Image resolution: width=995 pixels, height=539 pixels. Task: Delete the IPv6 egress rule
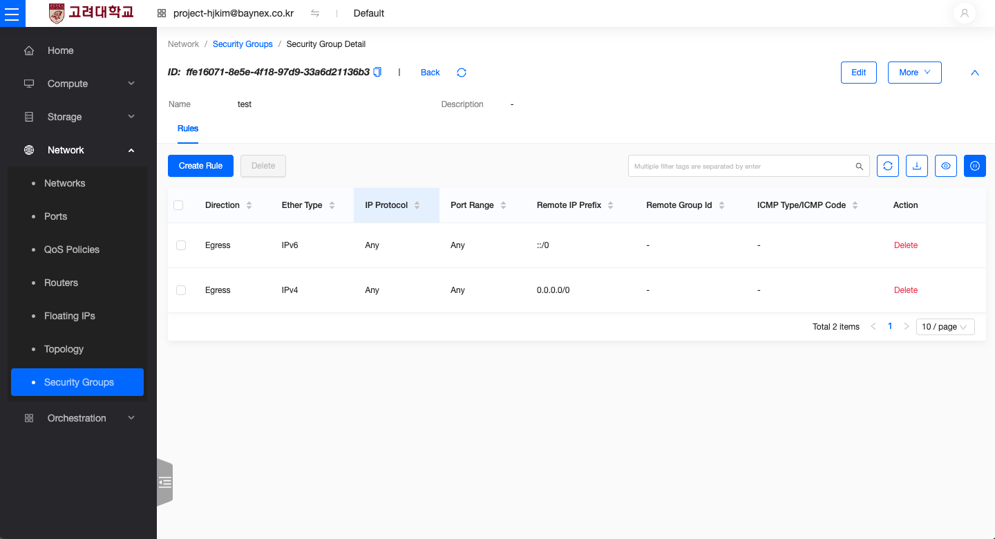(906, 245)
